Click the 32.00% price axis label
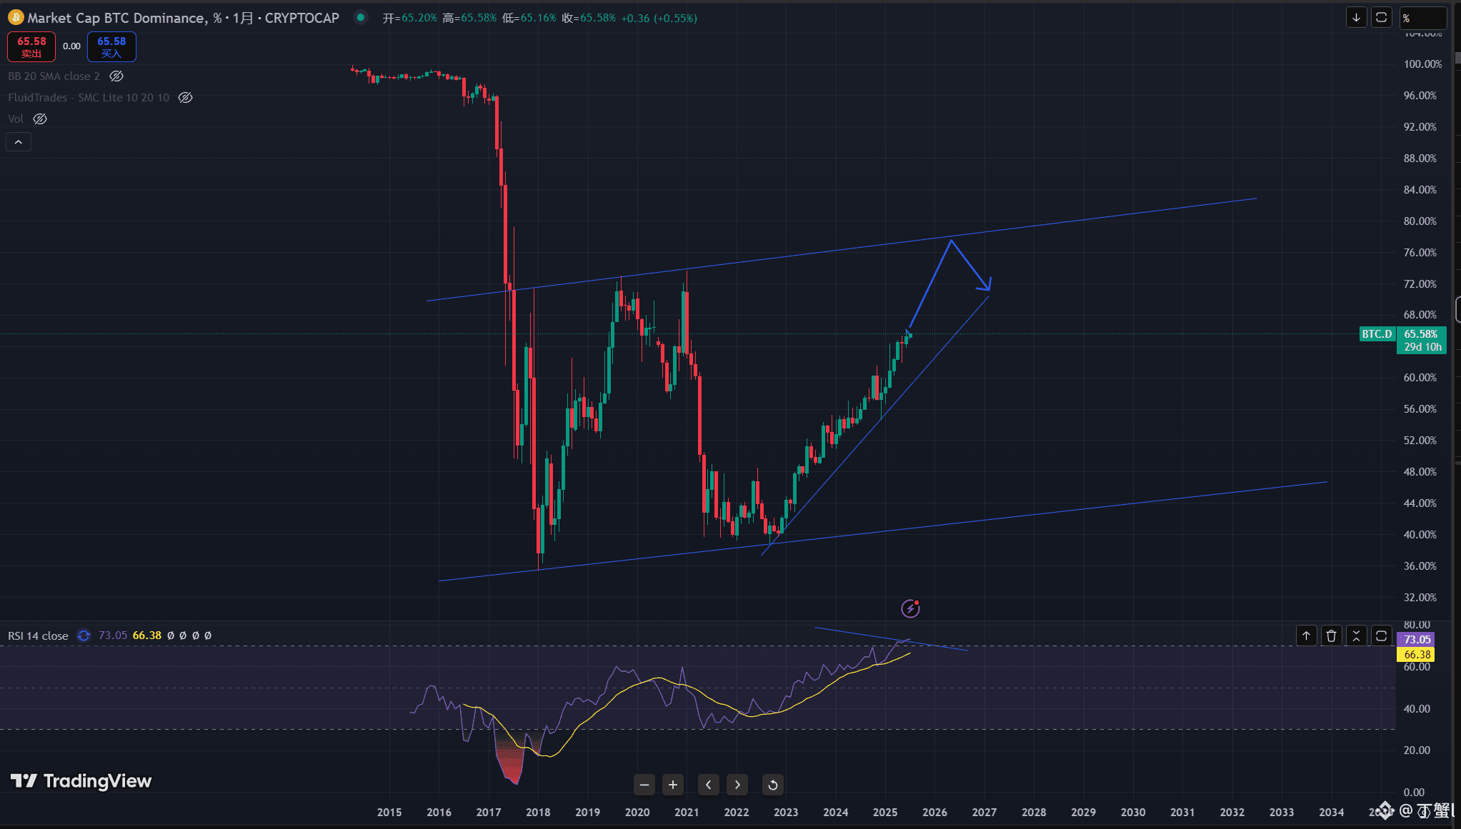Viewport: 1461px width, 829px height. 1420,598
